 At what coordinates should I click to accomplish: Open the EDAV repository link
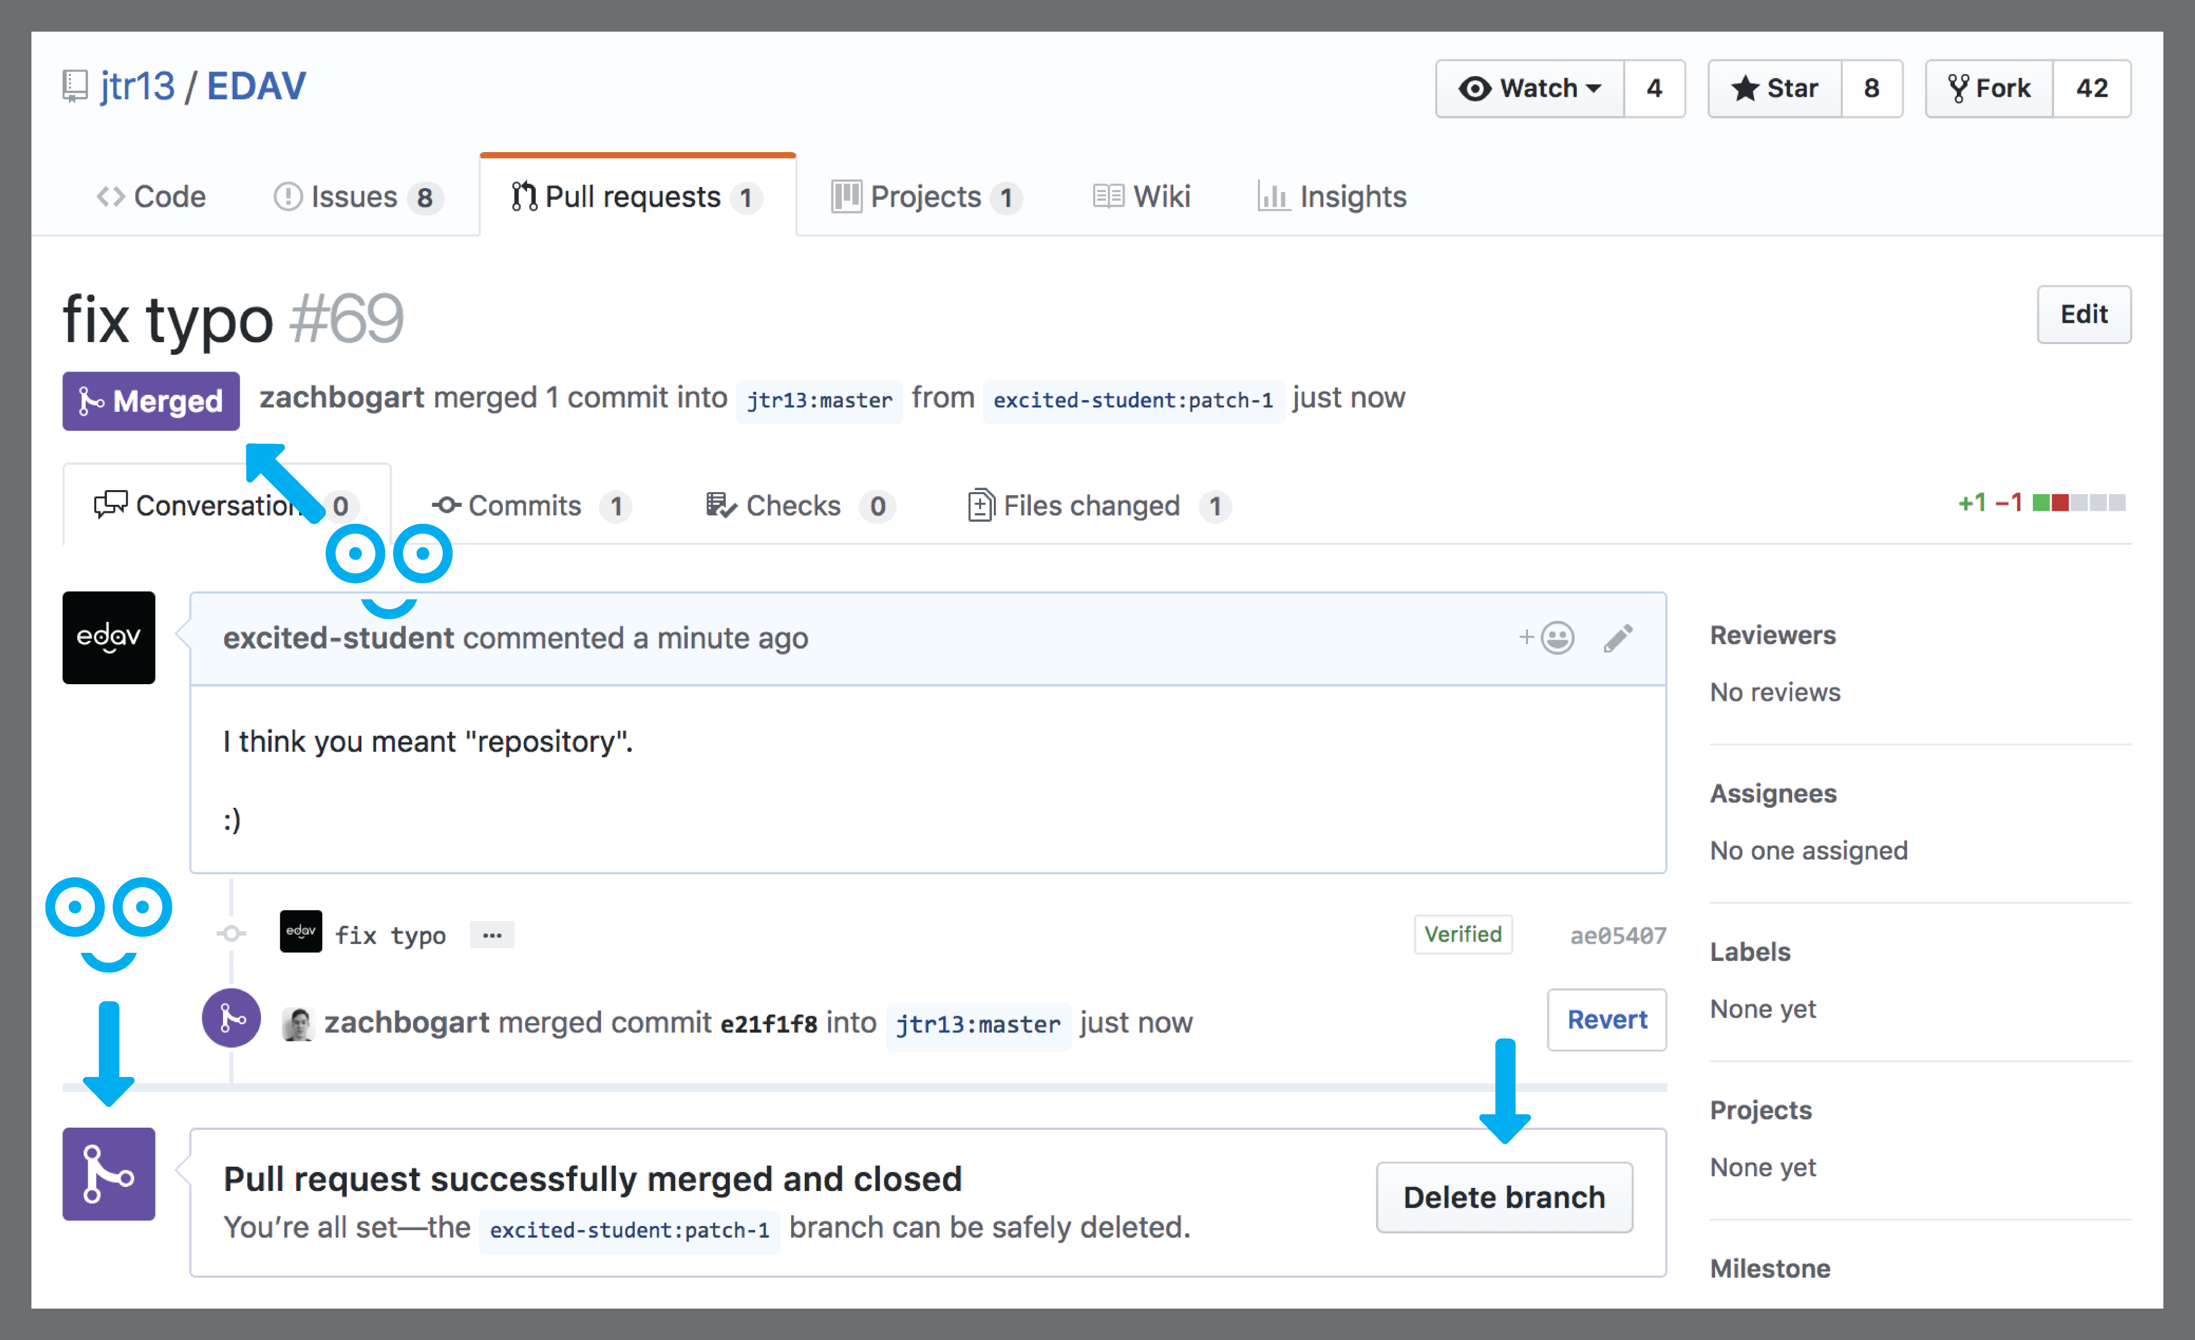(256, 87)
